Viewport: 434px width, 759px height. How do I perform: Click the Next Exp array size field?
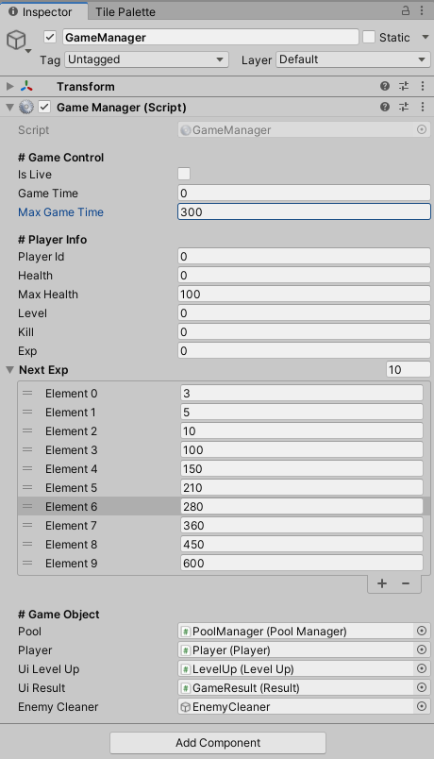[x=408, y=370]
